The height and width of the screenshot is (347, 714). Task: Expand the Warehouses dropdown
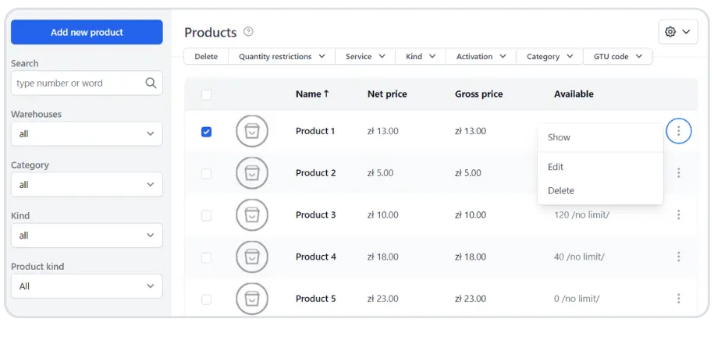coord(87,134)
